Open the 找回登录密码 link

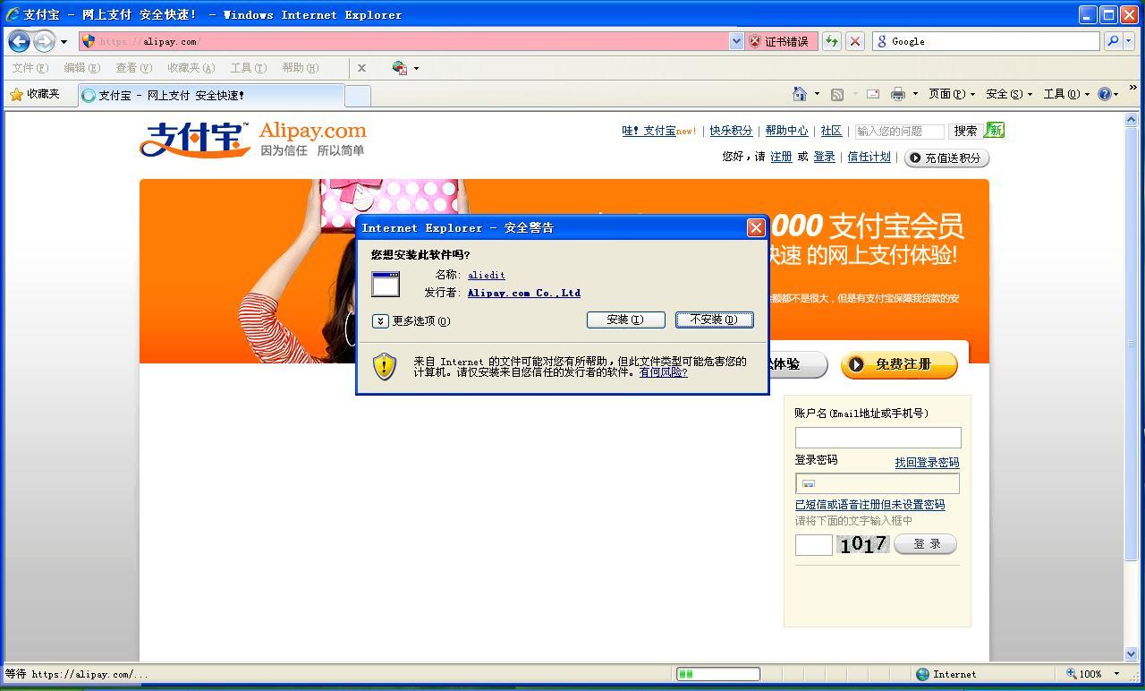927,463
